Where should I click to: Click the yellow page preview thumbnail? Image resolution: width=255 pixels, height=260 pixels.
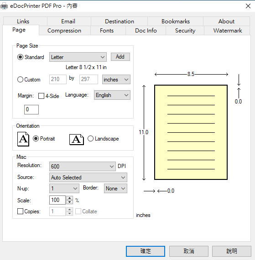(191, 132)
